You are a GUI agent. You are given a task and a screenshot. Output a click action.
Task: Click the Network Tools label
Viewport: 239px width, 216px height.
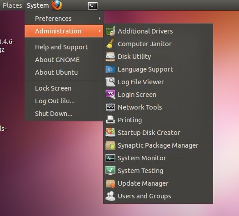(x=140, y=107)
